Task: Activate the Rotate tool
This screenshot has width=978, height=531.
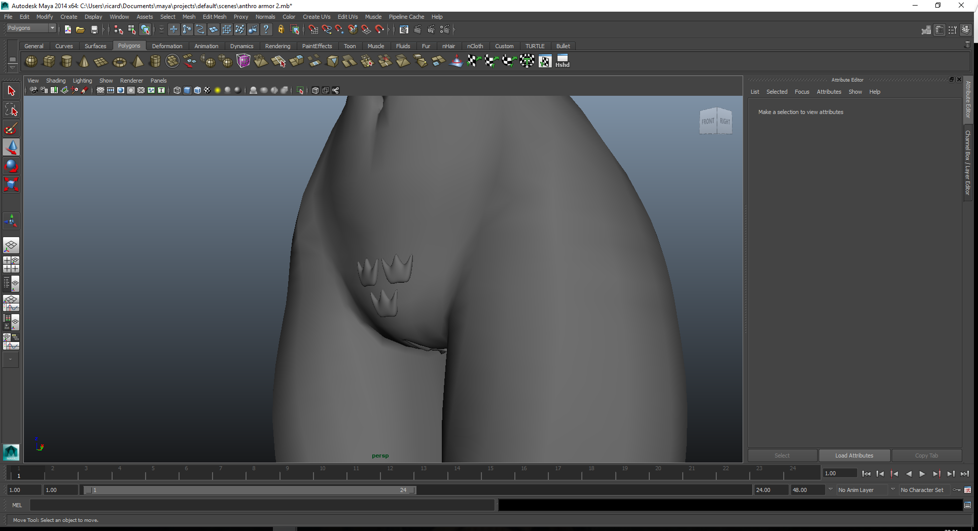Action: point(11,166)
